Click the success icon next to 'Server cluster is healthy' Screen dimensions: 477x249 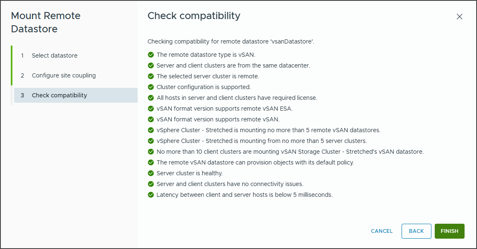(x=150, y=173)
